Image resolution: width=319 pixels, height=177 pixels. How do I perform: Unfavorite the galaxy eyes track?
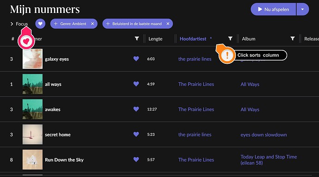click(136, 59)
